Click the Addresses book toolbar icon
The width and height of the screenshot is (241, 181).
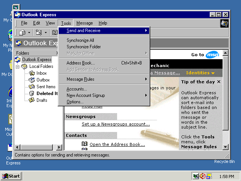[55, 32]
